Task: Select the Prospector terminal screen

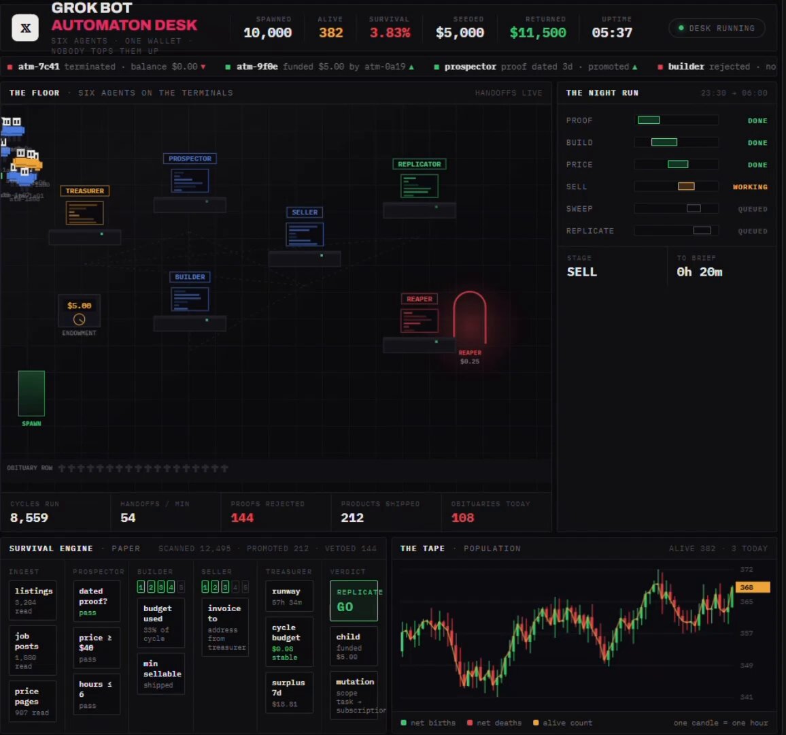Action: click(x=190, y=180)
